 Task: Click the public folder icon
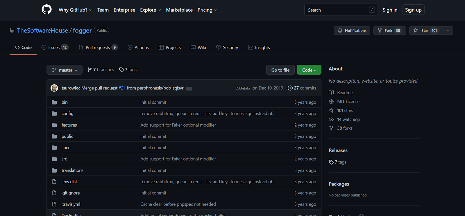(54, 136)
